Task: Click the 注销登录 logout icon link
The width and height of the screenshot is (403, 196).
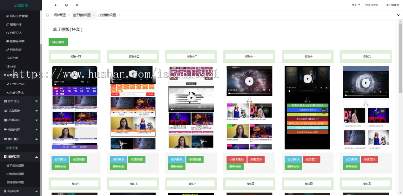Action: pyautogui.click(x=392, y=5)
